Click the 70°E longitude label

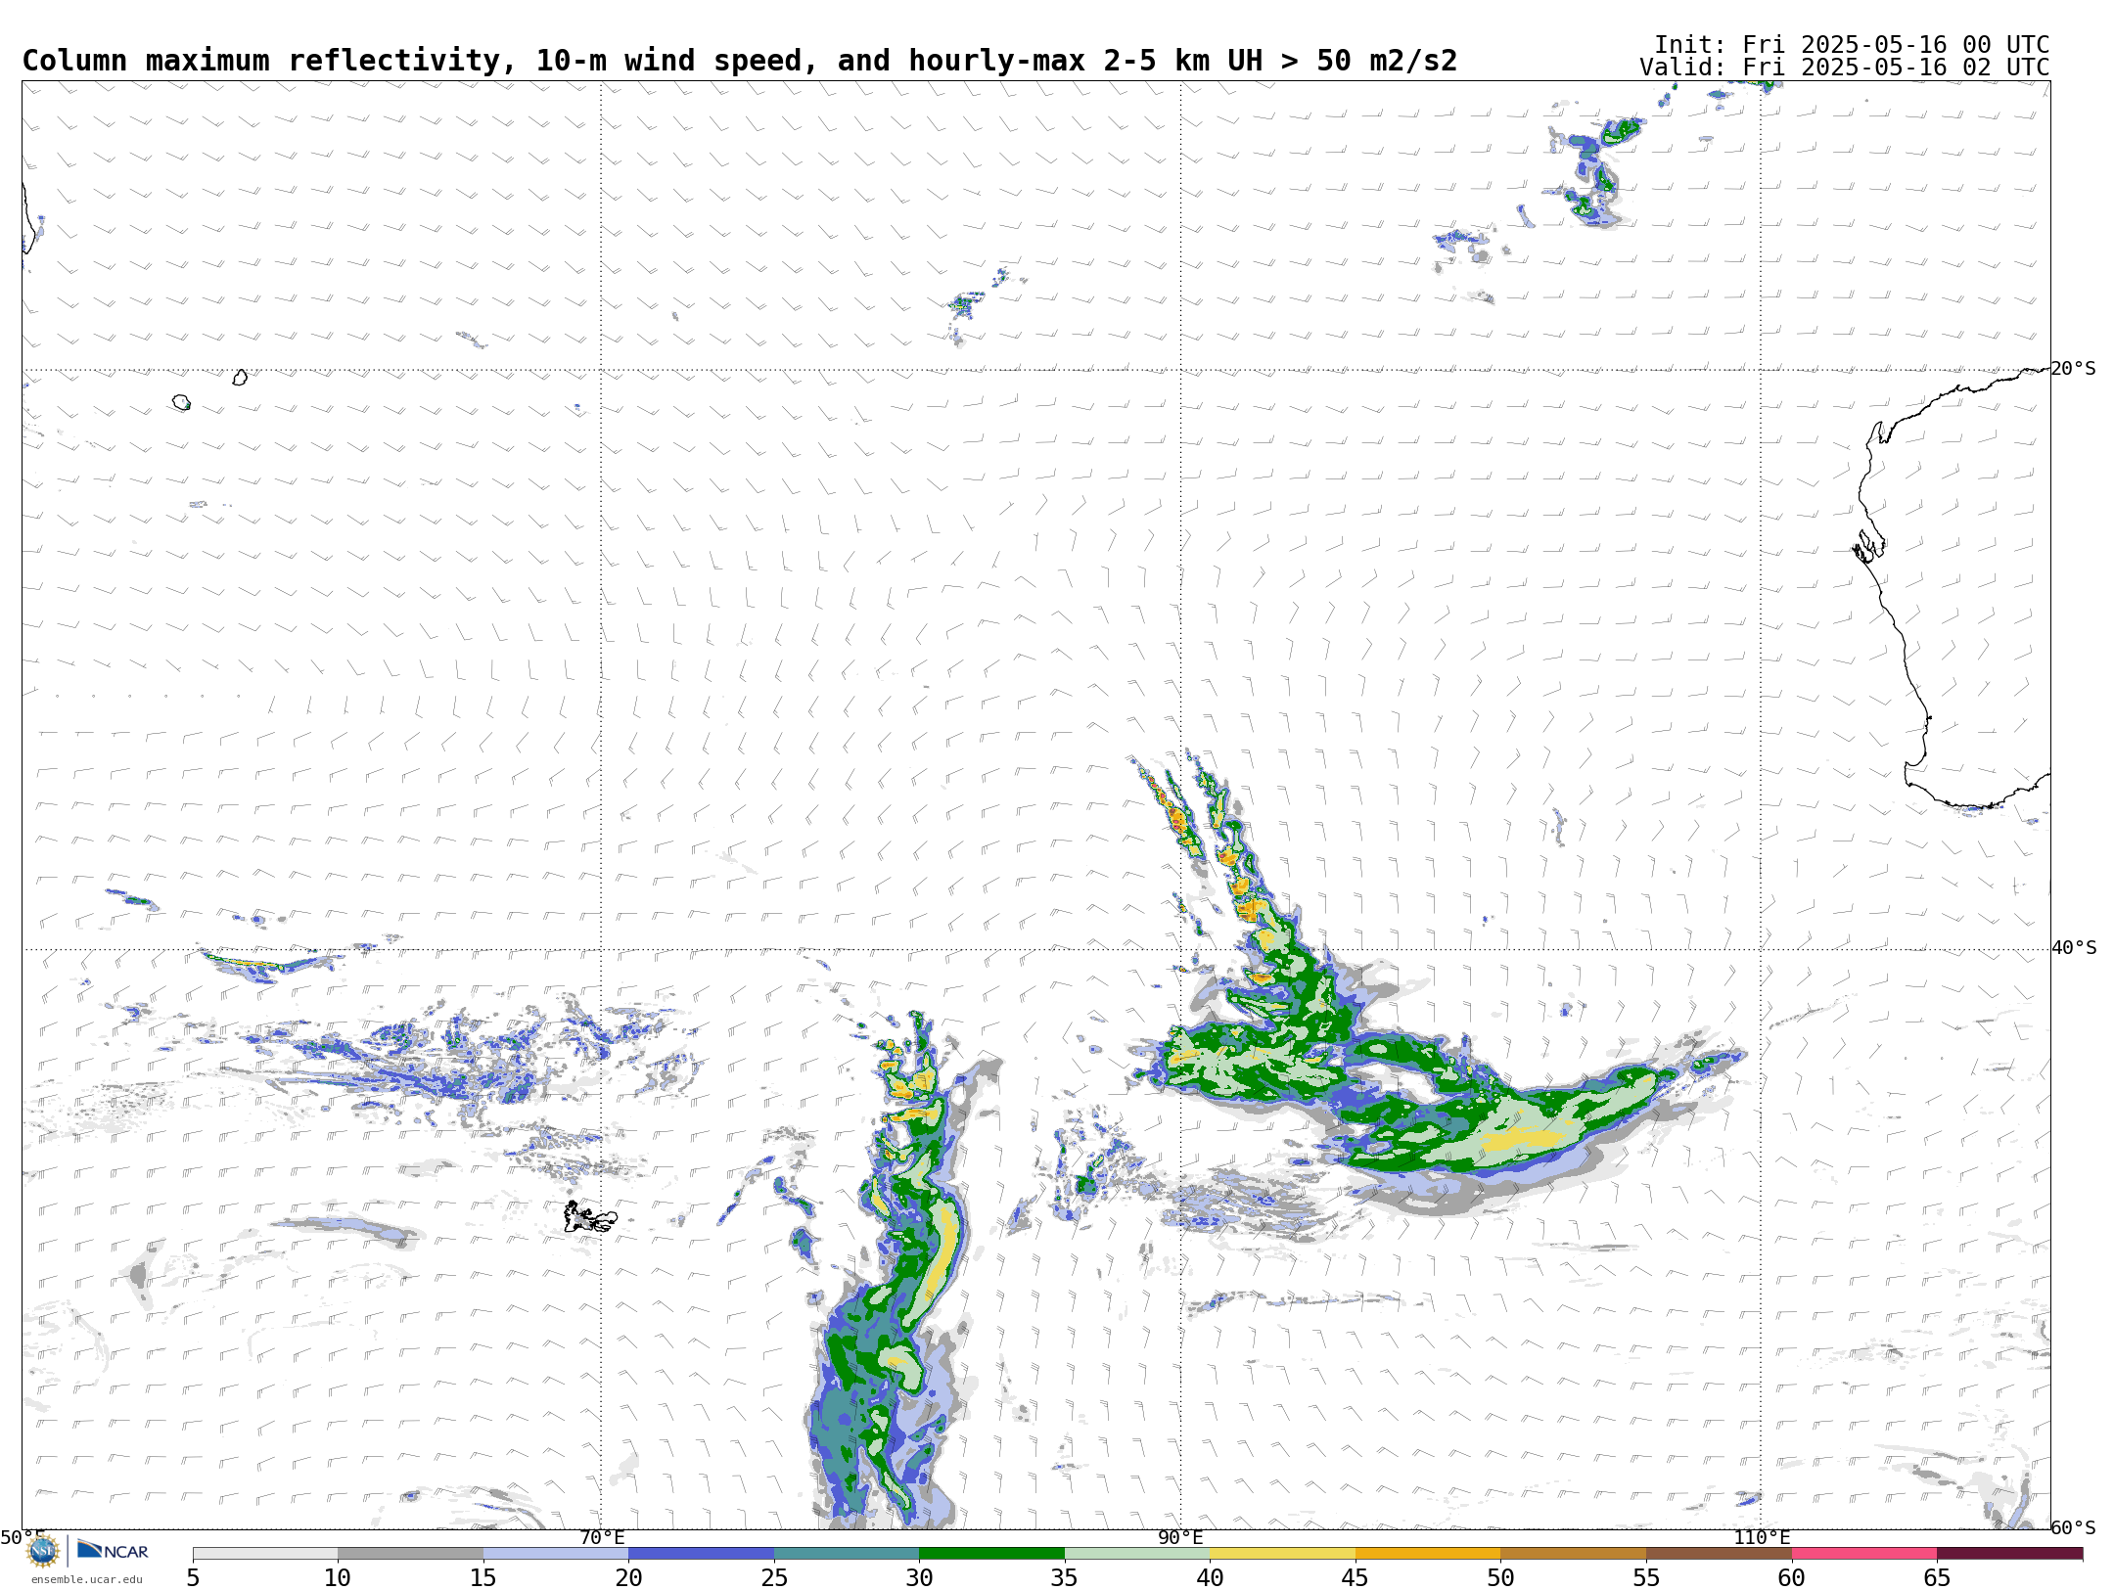coord(602,1537)
